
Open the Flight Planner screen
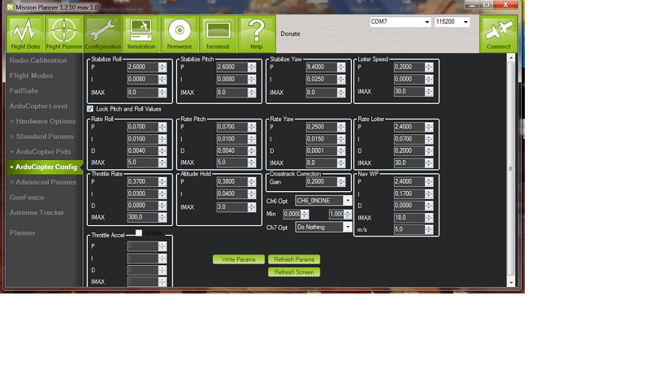64,34
